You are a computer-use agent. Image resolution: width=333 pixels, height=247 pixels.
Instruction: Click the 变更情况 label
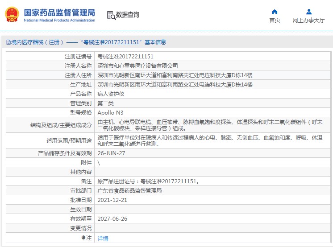click(81, 228)
